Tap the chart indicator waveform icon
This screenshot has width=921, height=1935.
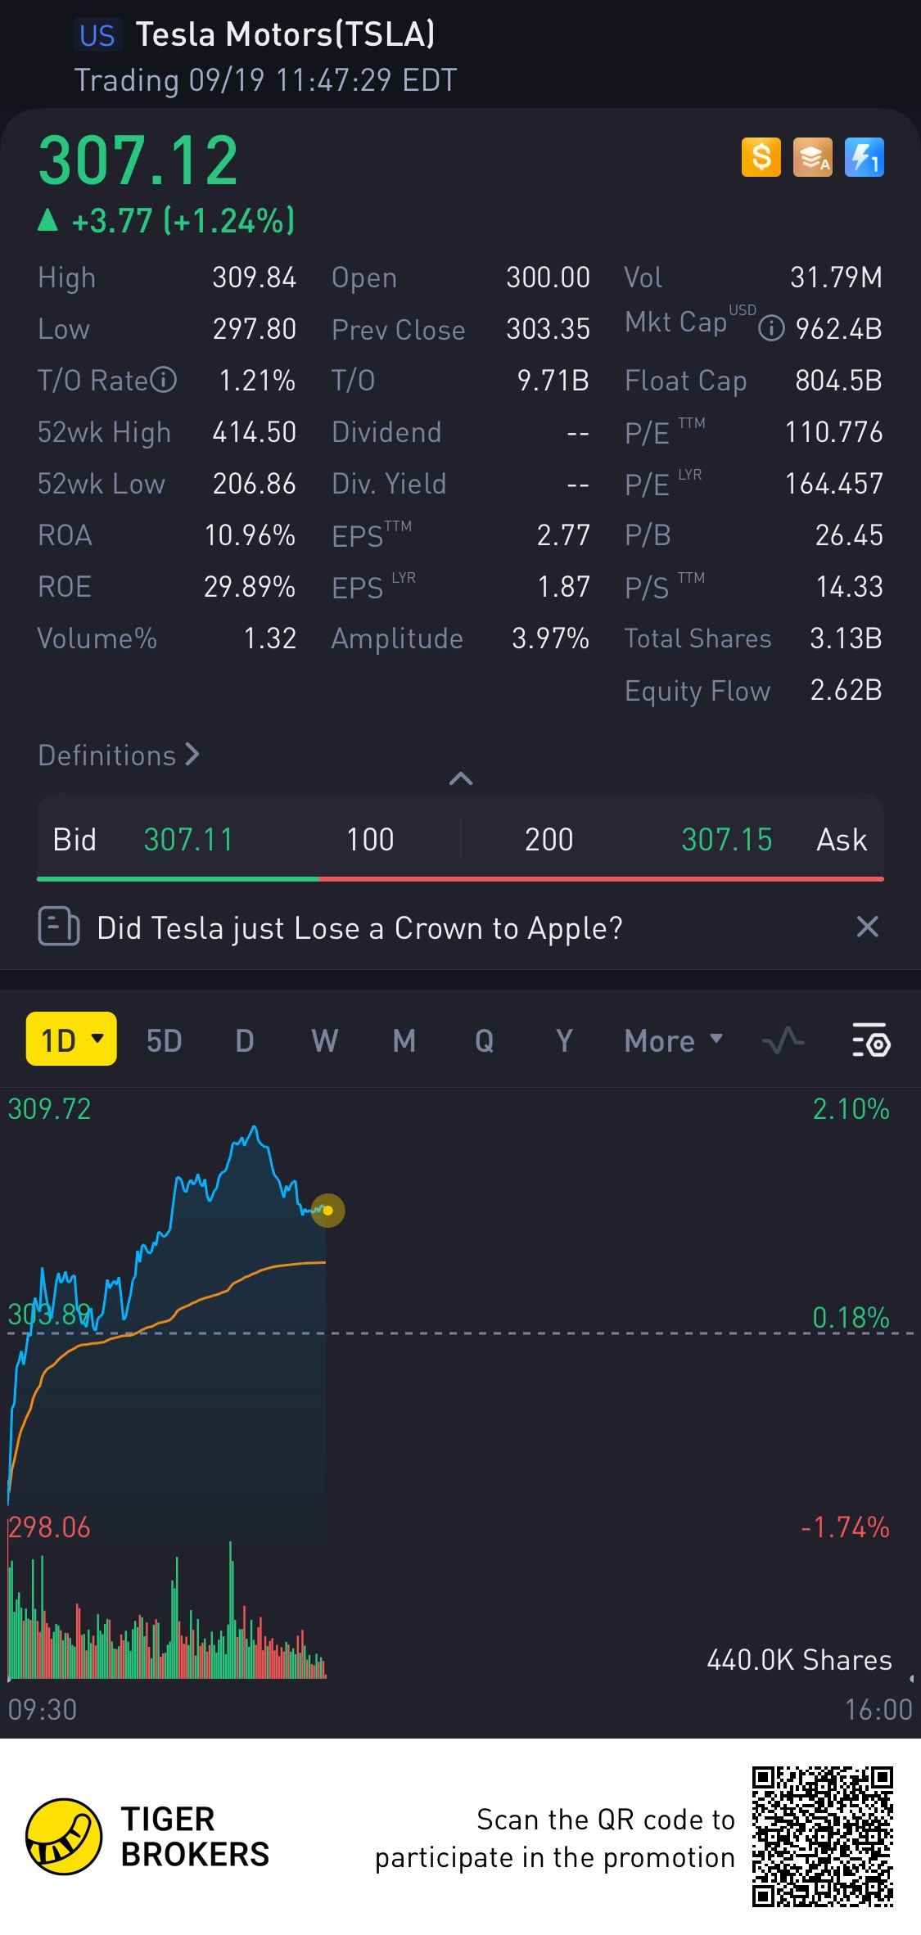(x=783, y=1040)
